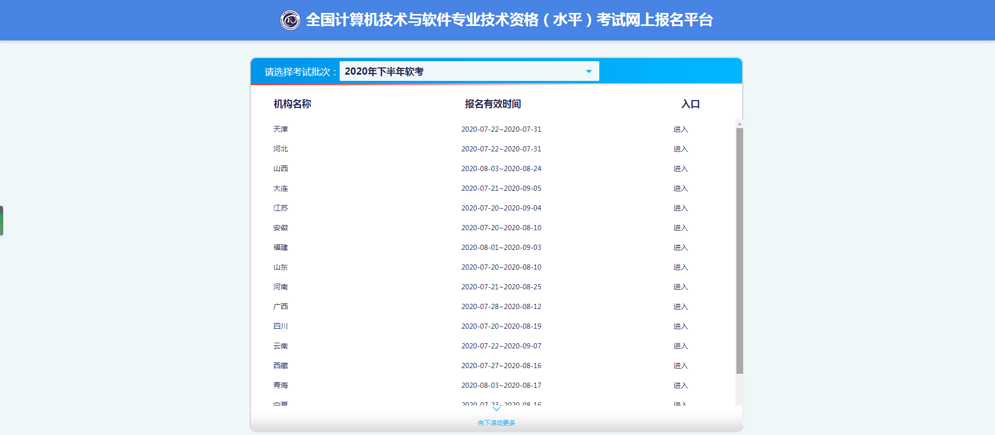Enter the 四川 registration portal
The image size is (995, 435).
tap(680, 326)
